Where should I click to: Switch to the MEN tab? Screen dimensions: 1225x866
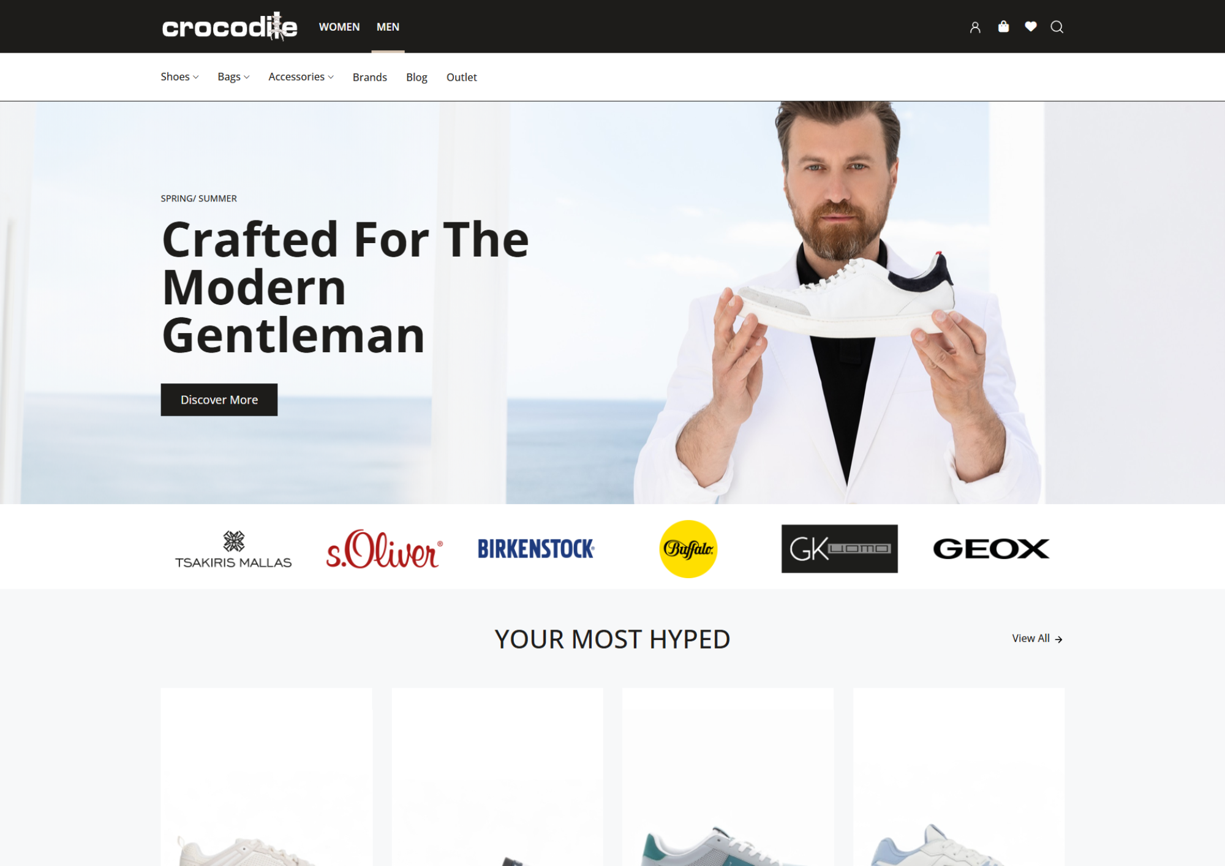point(388,27)
